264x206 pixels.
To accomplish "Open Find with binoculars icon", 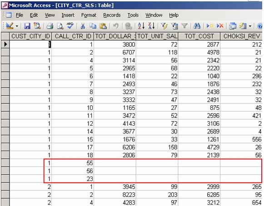I will coord(197,26).
